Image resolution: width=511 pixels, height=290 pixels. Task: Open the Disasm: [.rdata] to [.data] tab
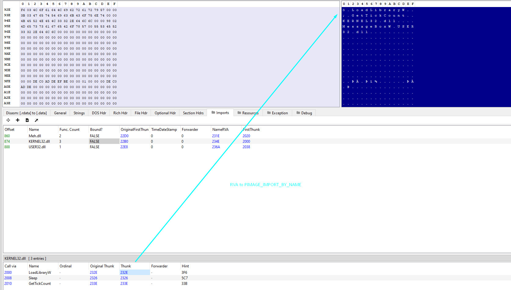26,113
